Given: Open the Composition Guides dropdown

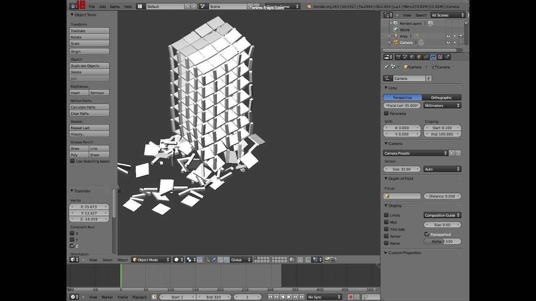Looking at the screenshot, I should click(x=442, y=215).
